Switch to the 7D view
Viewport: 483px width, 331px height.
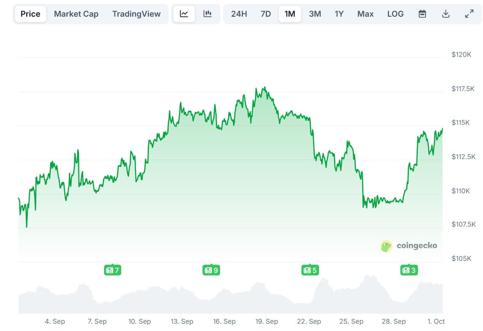pos(265,13)
